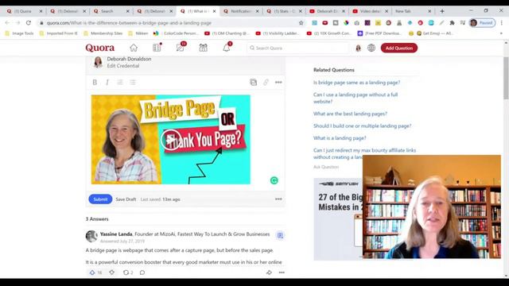Switch to the Search browser tab
The height and width of the screenshot is (286, 509).
(x=111, y=11)
